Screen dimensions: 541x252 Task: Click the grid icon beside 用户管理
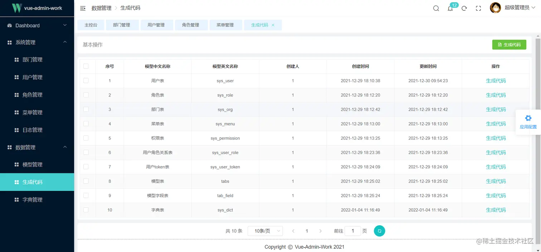pos(16,77)
